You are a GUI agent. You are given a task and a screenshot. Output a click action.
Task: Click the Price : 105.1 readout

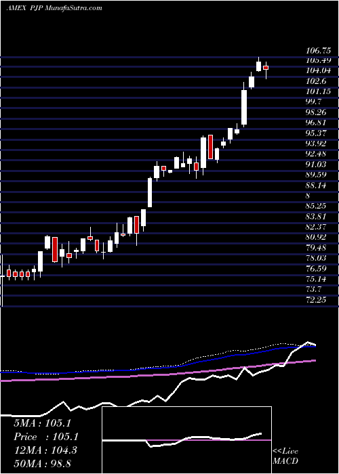click(46, 437)
